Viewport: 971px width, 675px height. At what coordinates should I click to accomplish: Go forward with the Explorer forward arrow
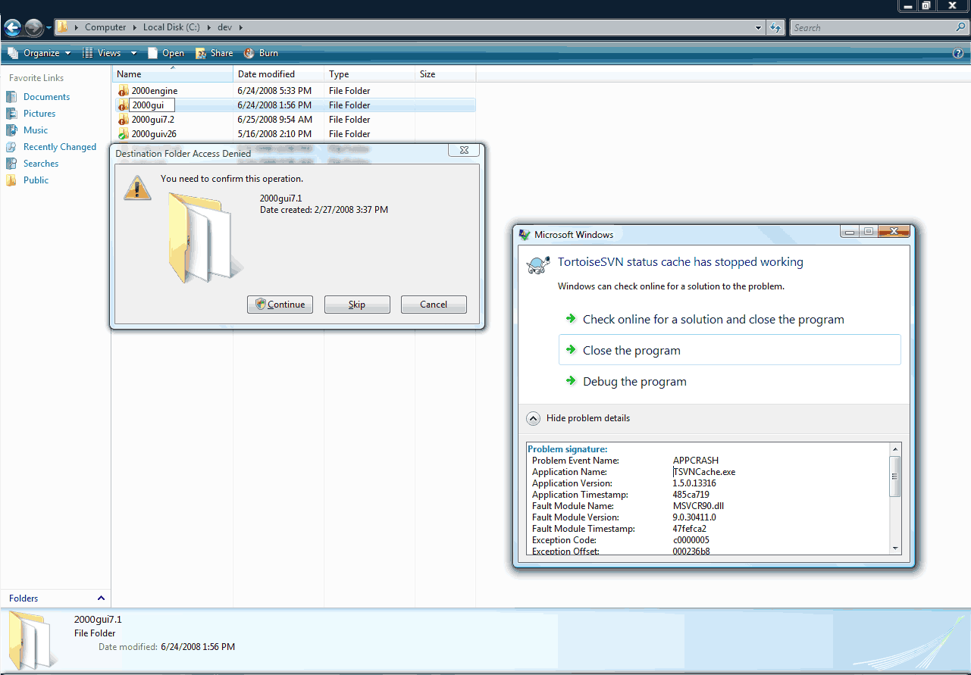[33, 28]
